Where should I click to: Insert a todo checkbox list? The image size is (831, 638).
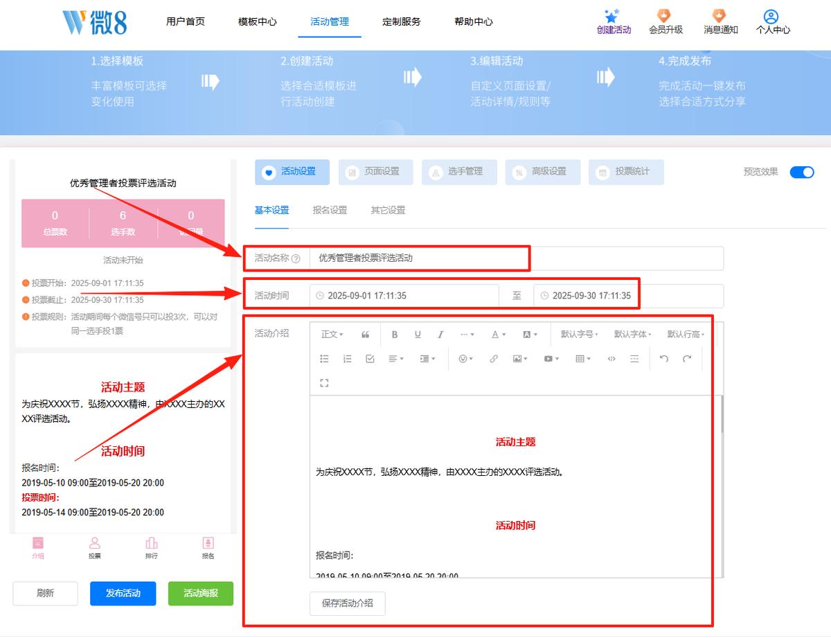pyautogui.click(x=370, y=359)
